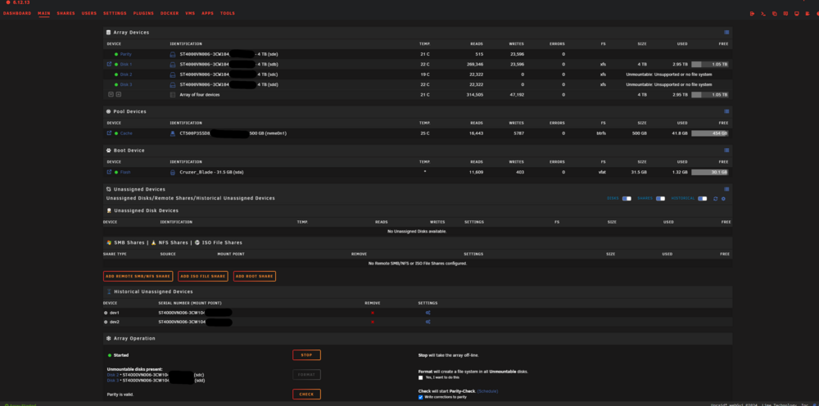Click the drive icon next to Parity identification
Viewport: 819px width, 406px height.
172,54
